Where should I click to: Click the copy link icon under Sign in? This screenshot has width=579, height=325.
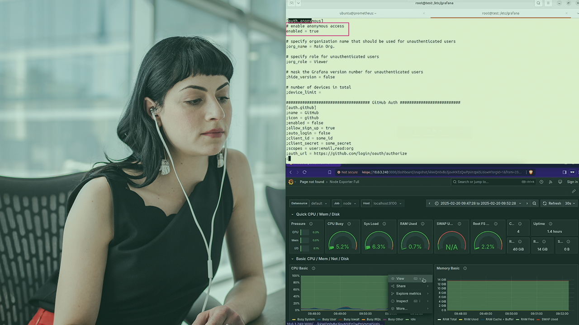[x=574, y=191]
